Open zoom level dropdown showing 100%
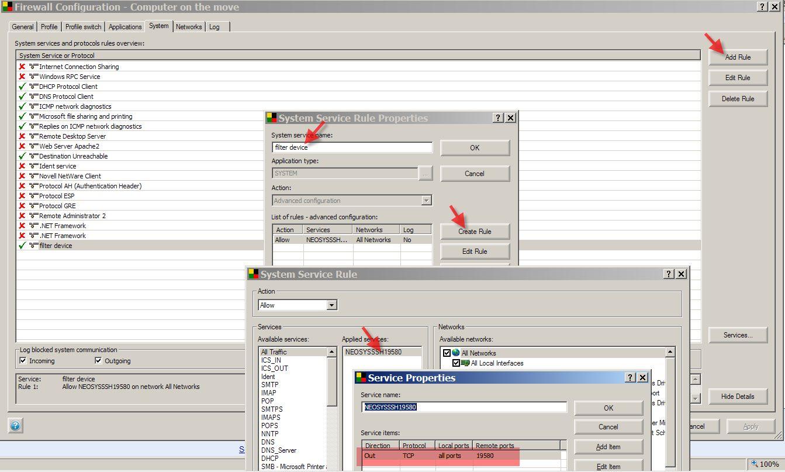 click(765, 464)
